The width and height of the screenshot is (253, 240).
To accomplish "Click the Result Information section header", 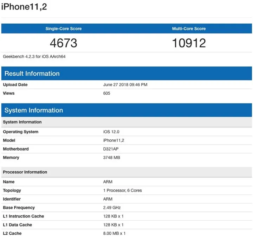I will click(x=32, y=74).
